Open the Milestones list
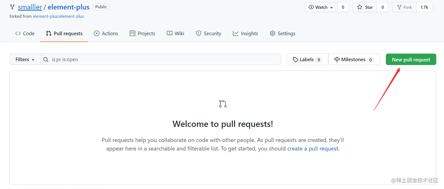The height and width of the screenshot is (189, 444). pyautogui.click(x=354, y=59)
